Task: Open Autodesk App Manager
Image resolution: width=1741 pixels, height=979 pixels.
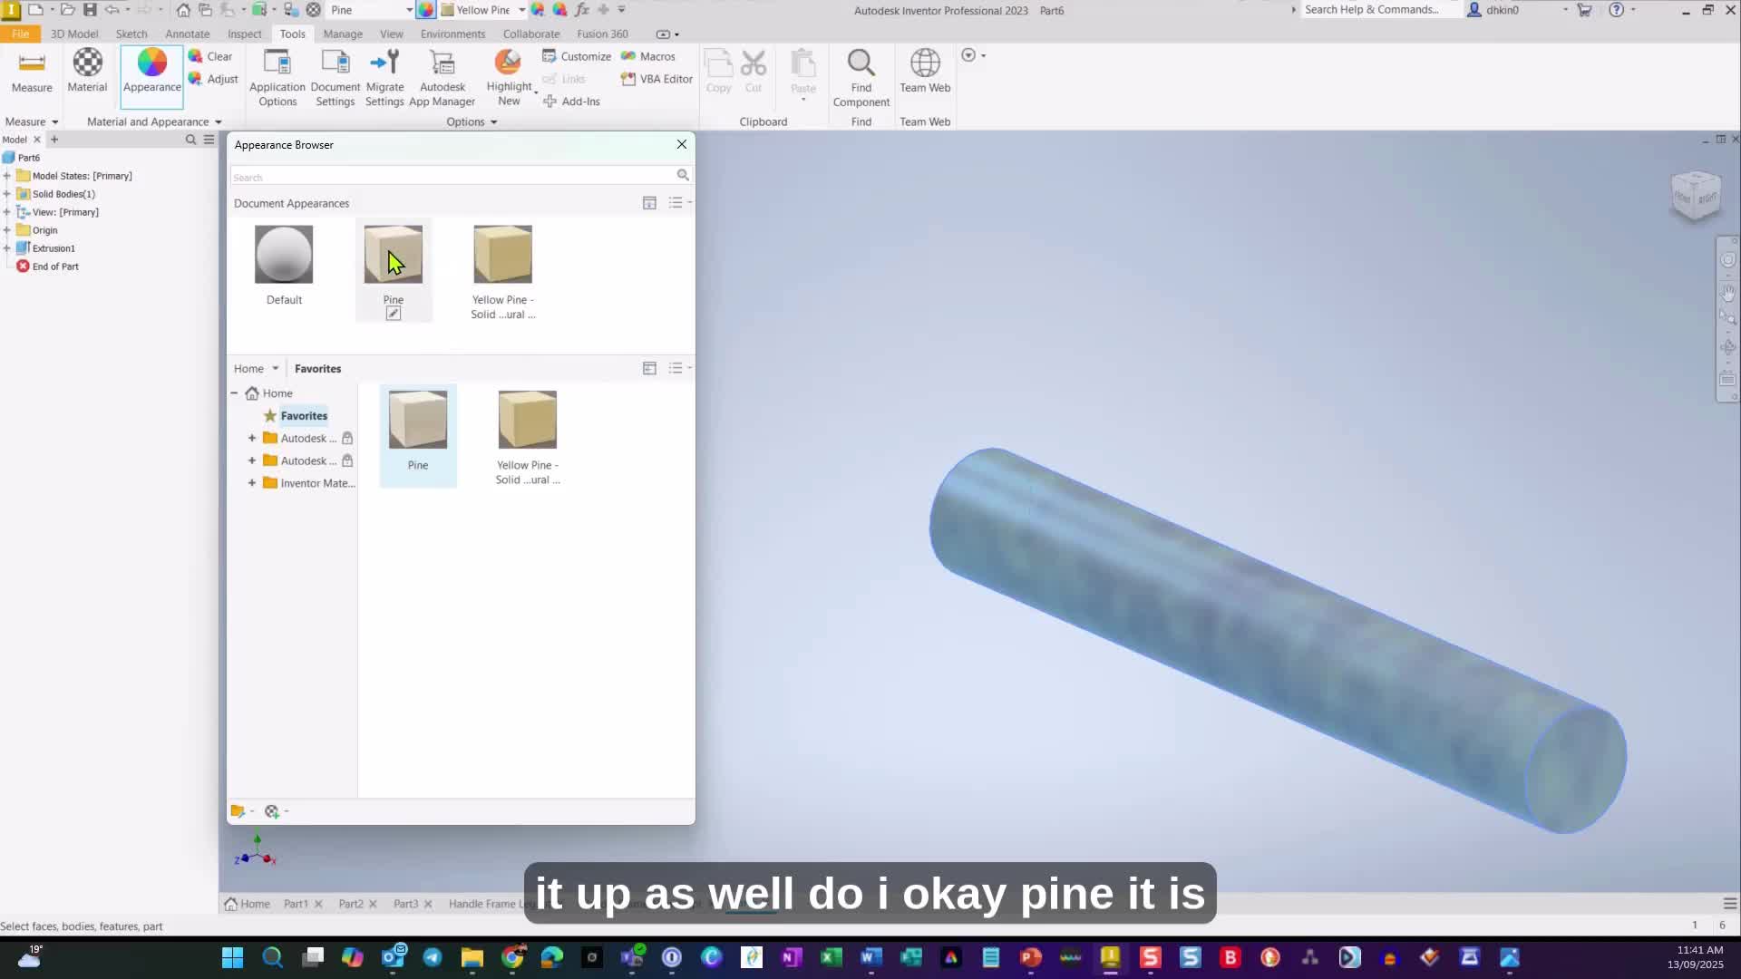Action: [443, 77]
